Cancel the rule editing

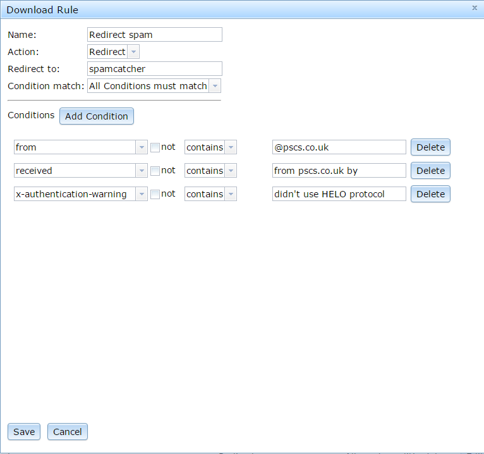click(x=68, y=431)
